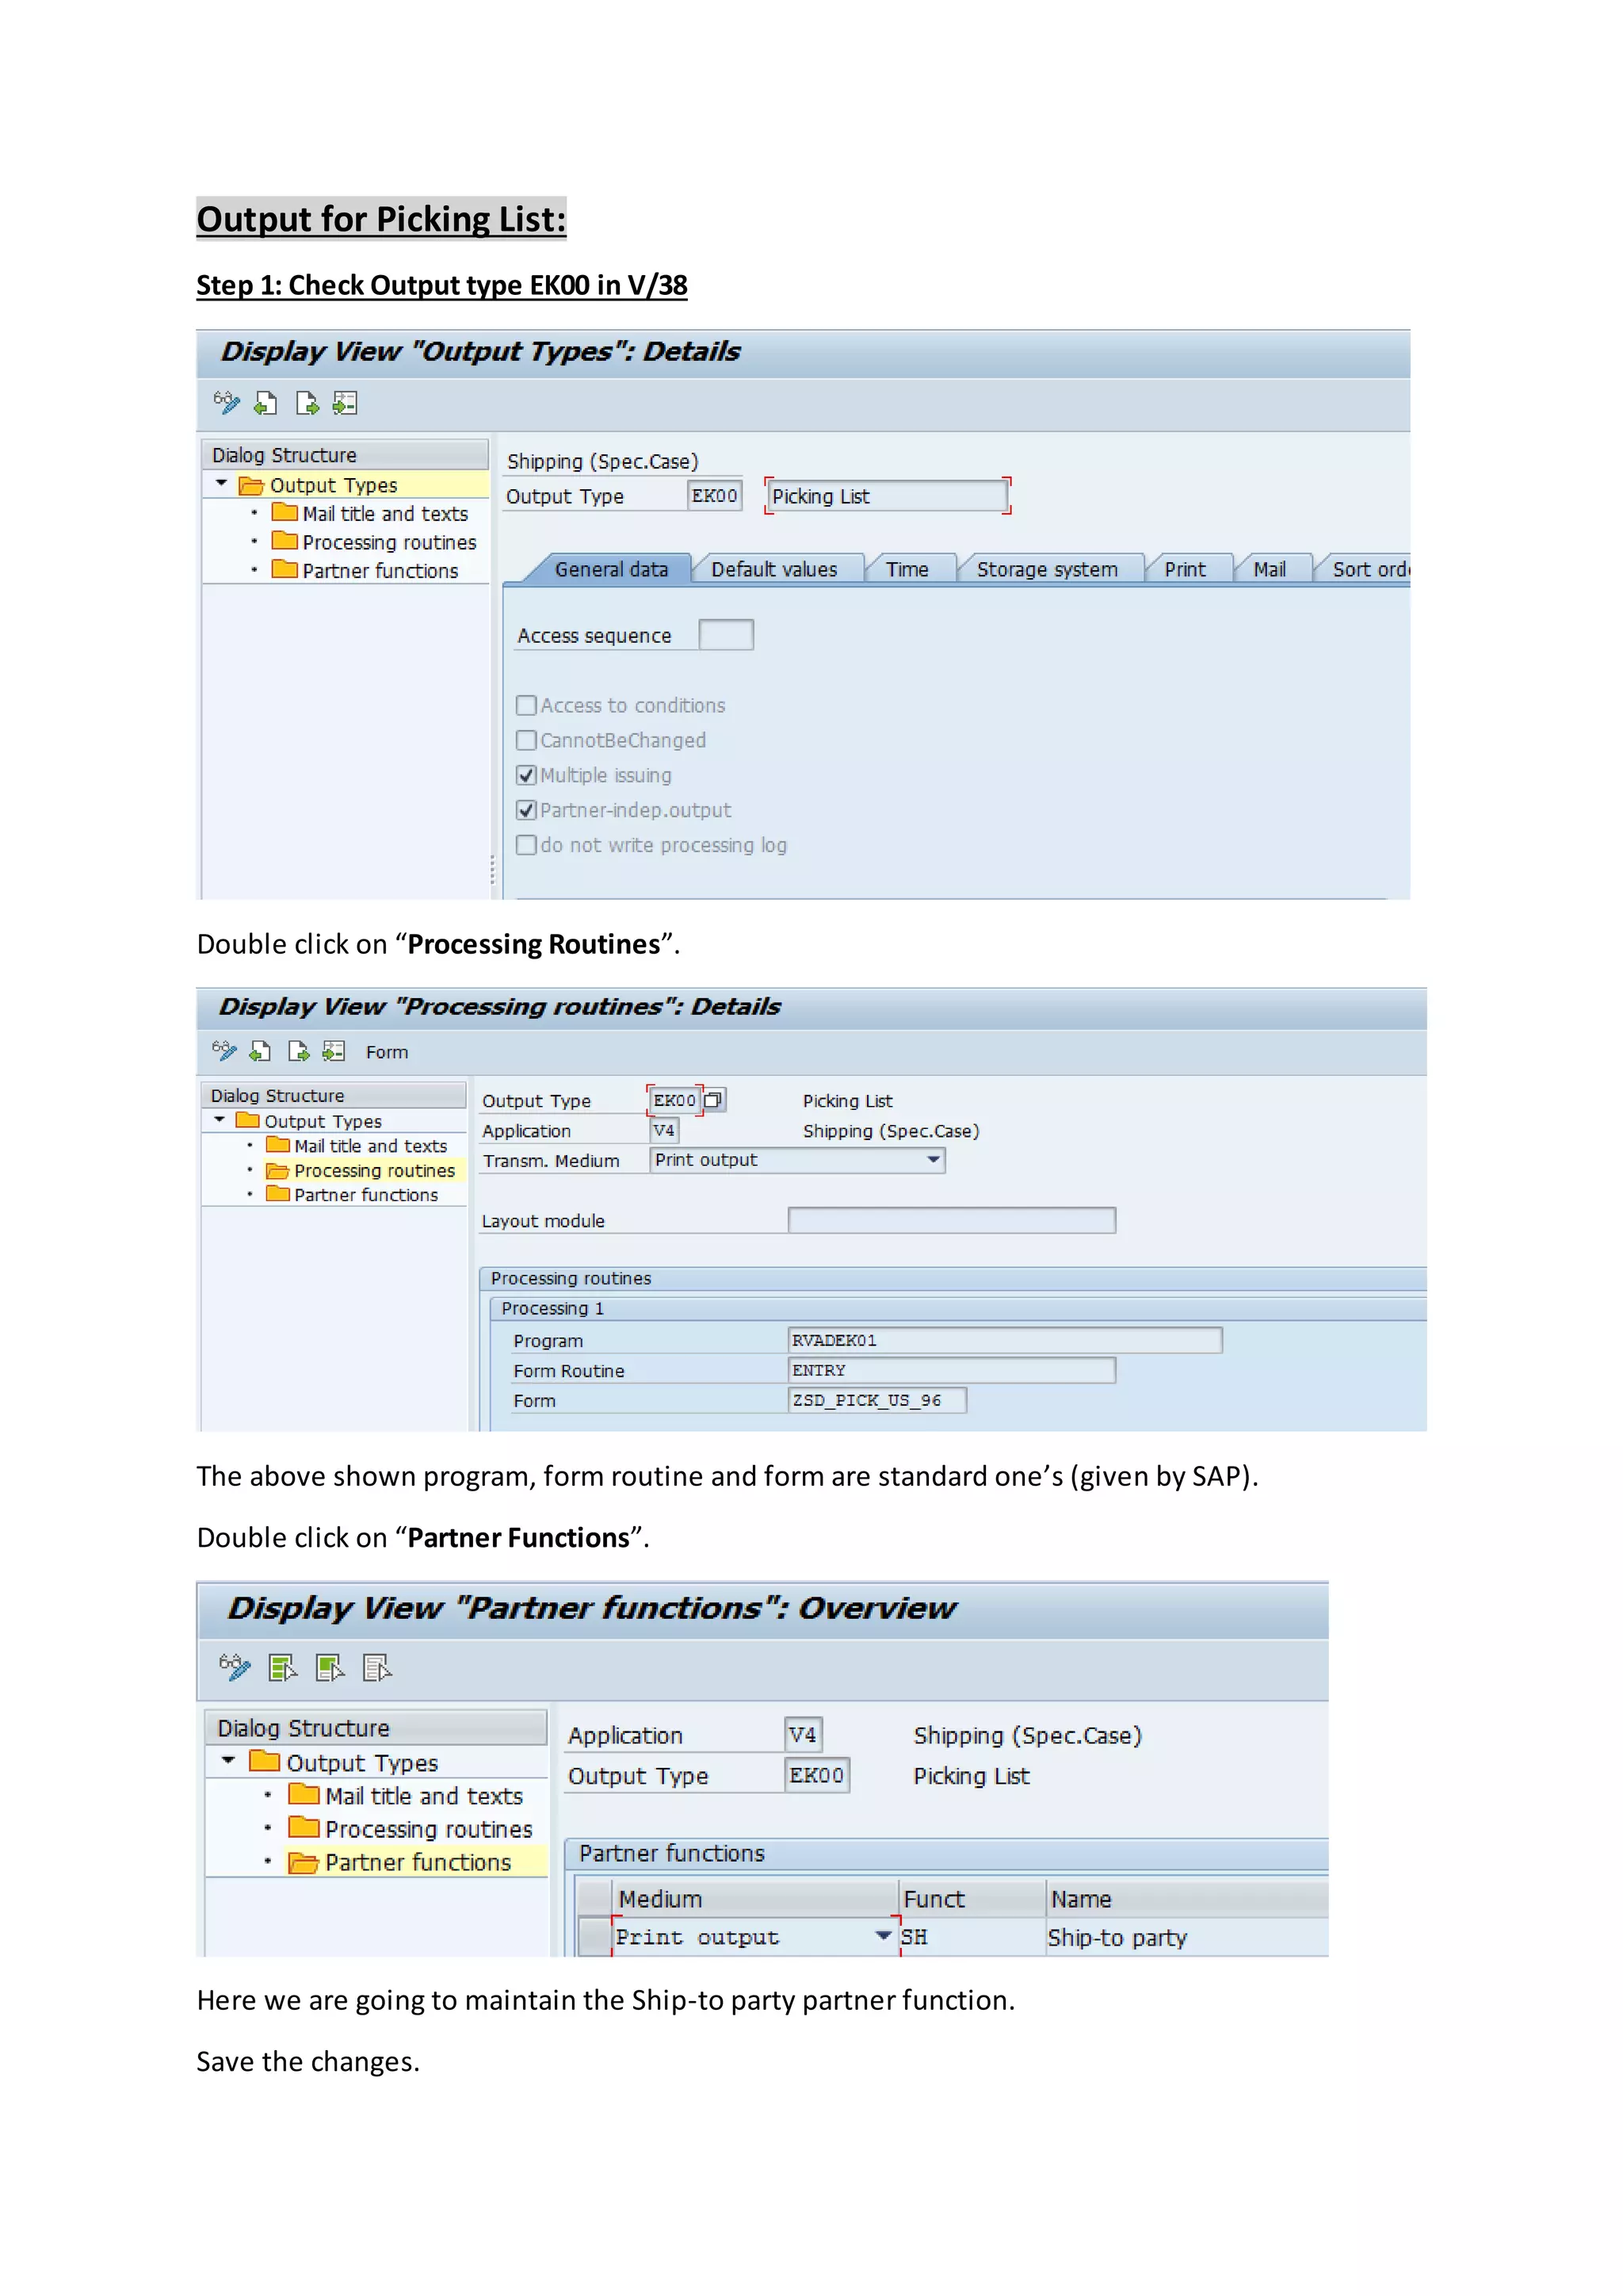
Task: Open Medium dropdown in Partner functions table
Action: 883,1936
